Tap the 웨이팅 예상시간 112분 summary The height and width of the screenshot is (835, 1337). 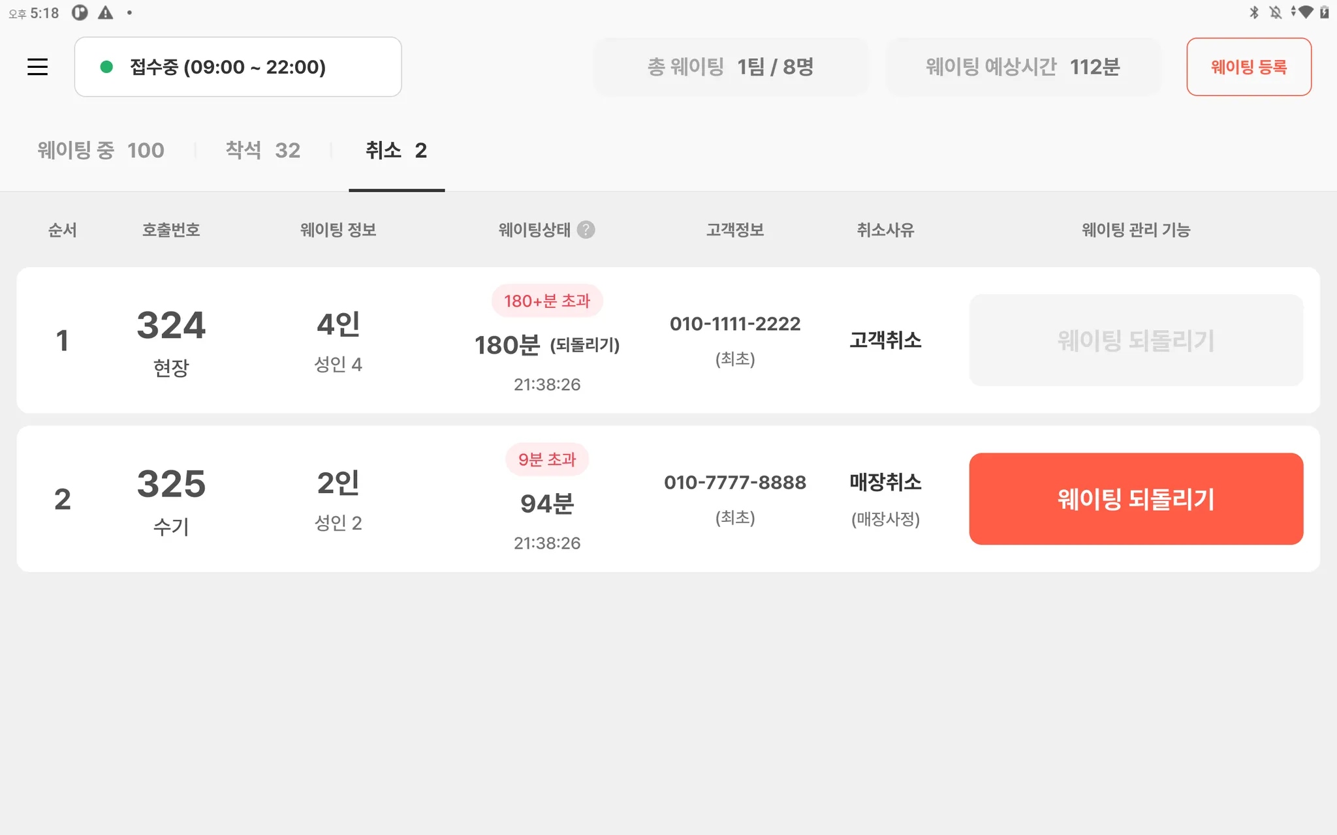point(1022,67)
